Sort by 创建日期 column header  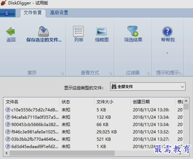tap(153, 102)
